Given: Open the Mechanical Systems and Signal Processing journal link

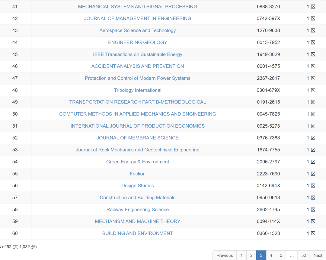Looking at the screenshot, I should (137, 7).
